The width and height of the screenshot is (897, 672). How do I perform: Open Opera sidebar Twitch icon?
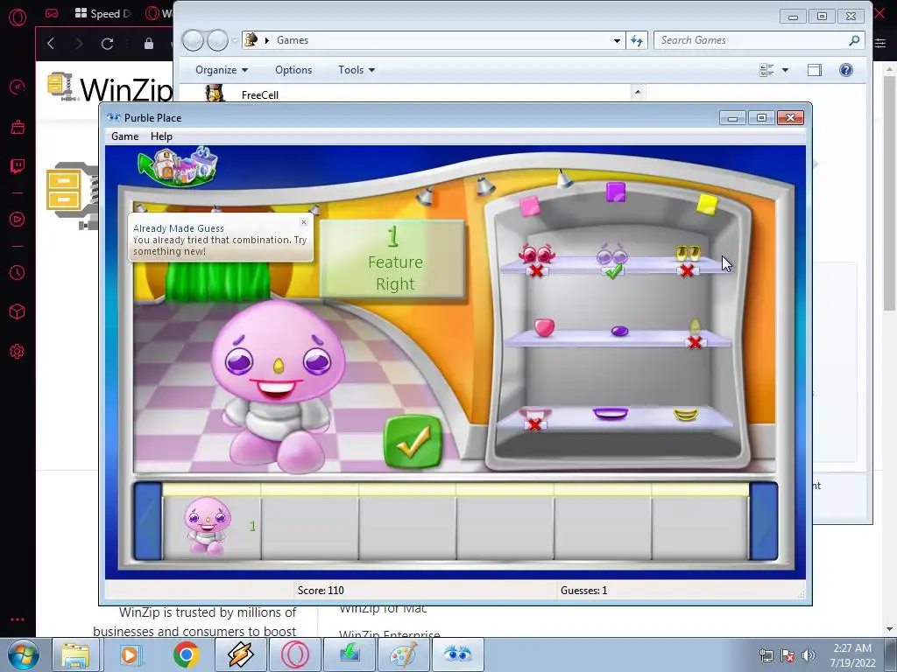18,166
